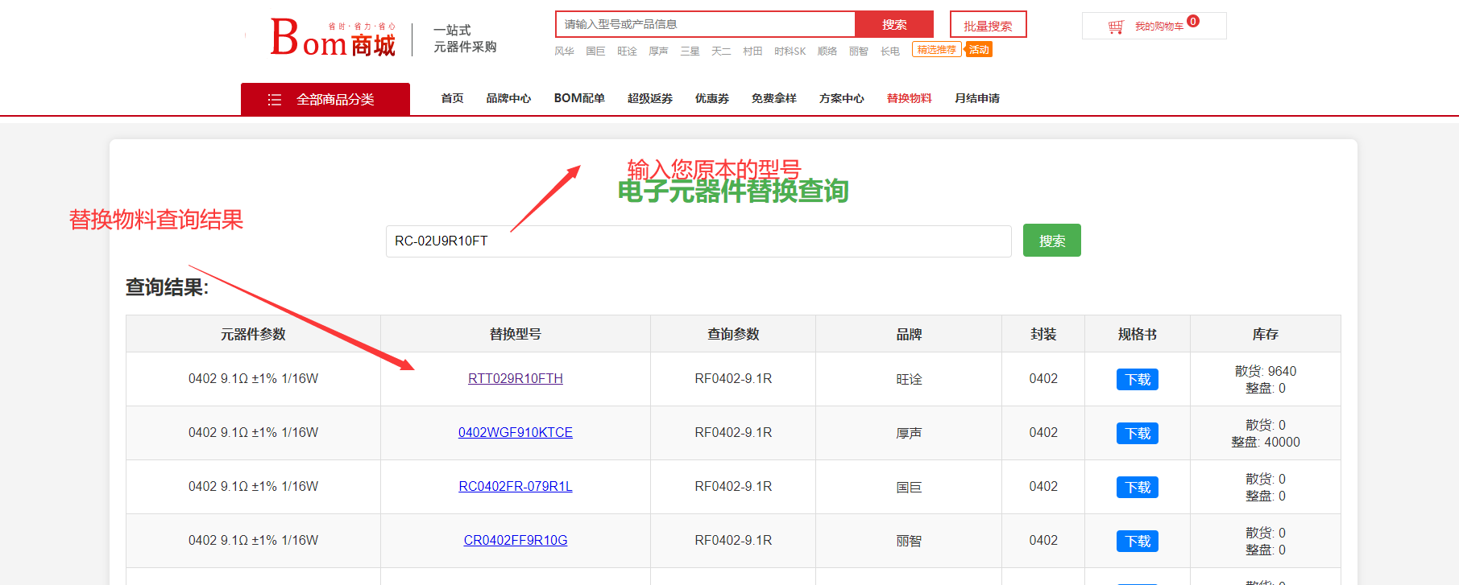Image resolution: width=1459 pixels, height=585 pixels.
Task: Click the 一站式 元器件采购 slogan
Action: pos(465,39)
